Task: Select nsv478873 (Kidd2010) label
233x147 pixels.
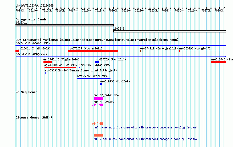Action: tap(95, 65)
